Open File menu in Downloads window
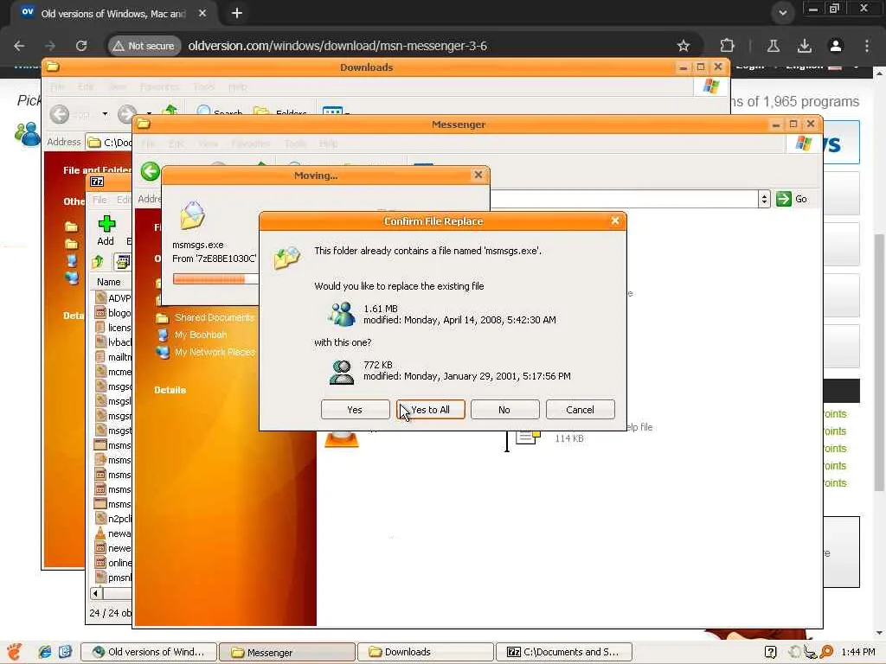 click(x=57, y=87)
